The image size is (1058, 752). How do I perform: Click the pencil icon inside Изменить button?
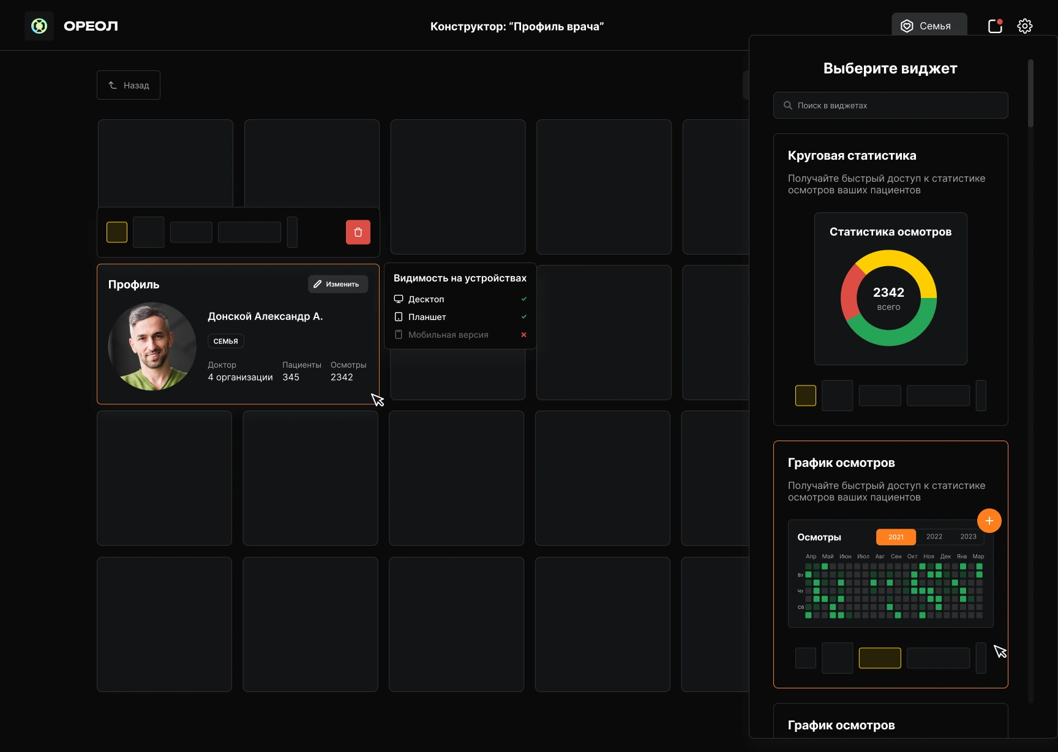318,284
